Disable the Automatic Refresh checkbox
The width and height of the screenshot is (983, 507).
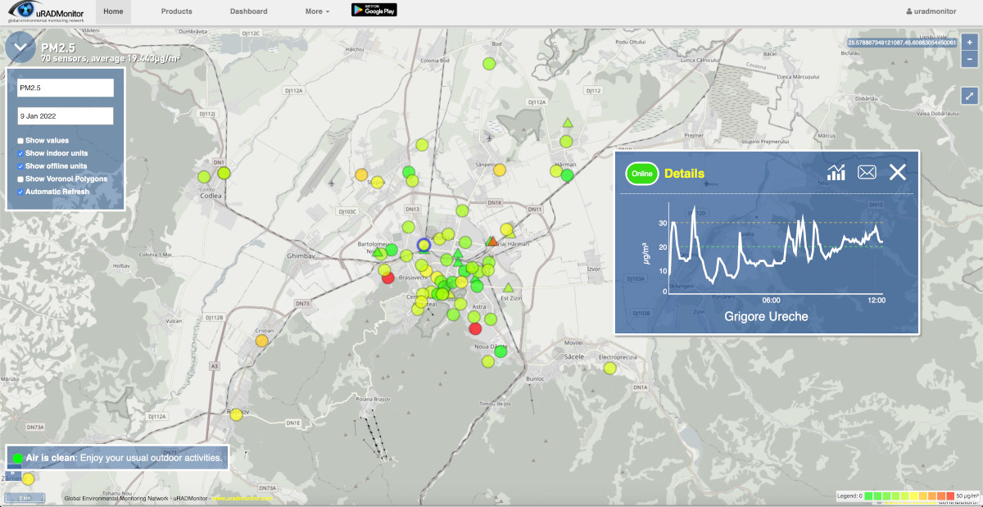(21, 192)
